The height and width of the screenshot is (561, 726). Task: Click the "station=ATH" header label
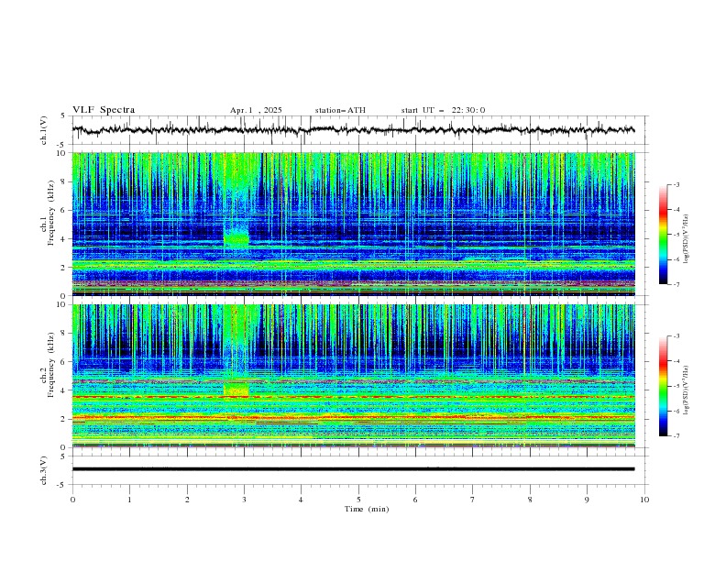340,110
